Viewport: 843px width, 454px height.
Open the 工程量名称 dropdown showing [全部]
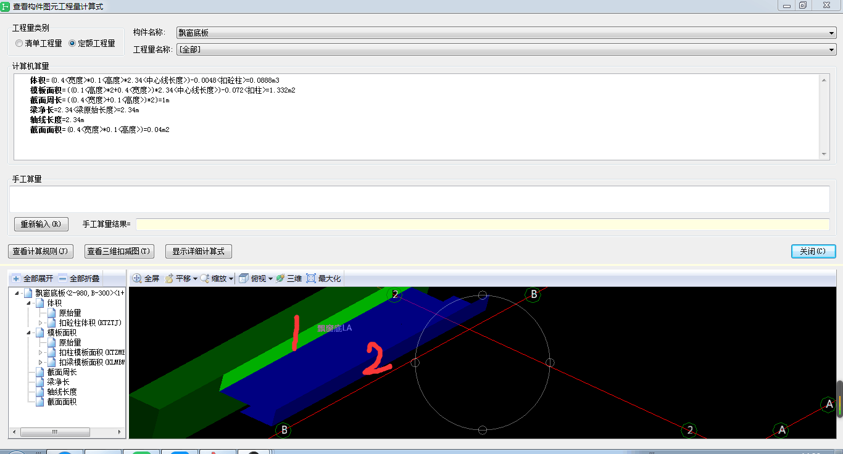click(506, 49)
